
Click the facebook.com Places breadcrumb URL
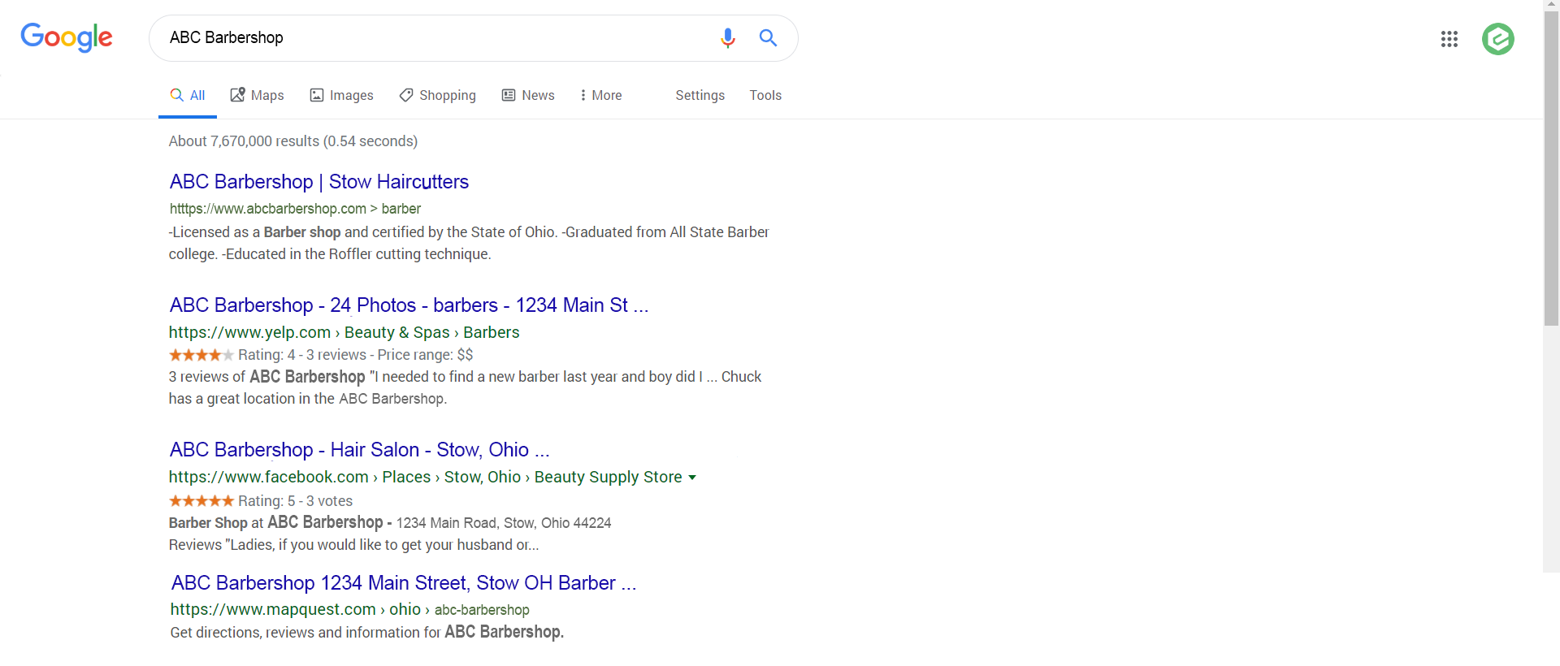point(425,477)
